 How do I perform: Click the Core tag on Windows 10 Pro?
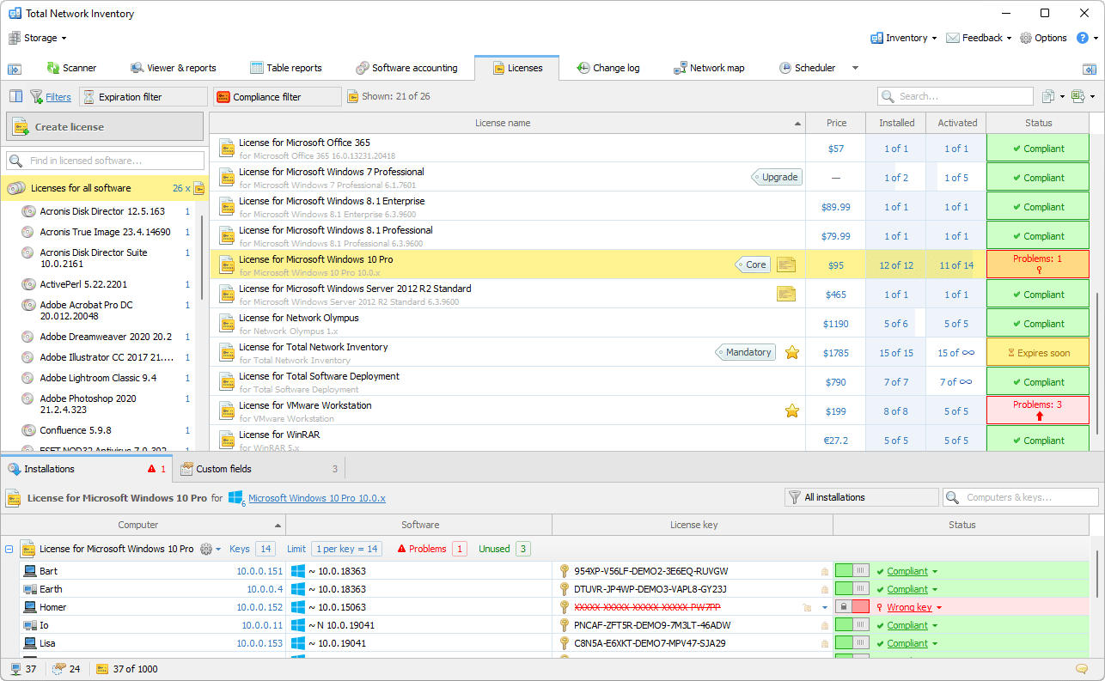pos(753,264)
